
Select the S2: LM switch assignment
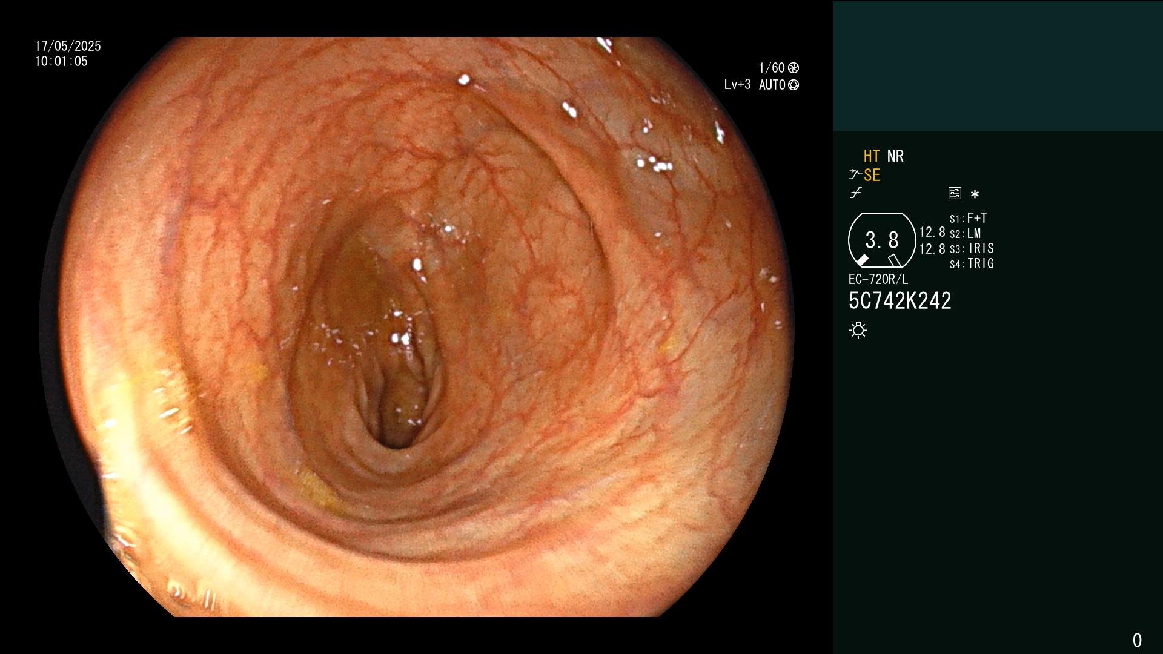pos(965,233)
